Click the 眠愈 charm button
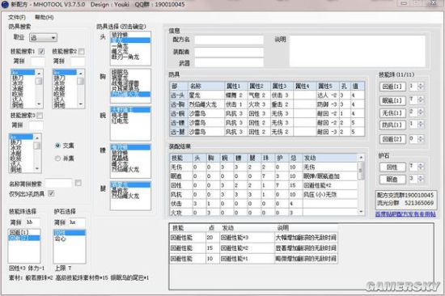This screenshot has height=296, width=445. click(x=392, y=180)
